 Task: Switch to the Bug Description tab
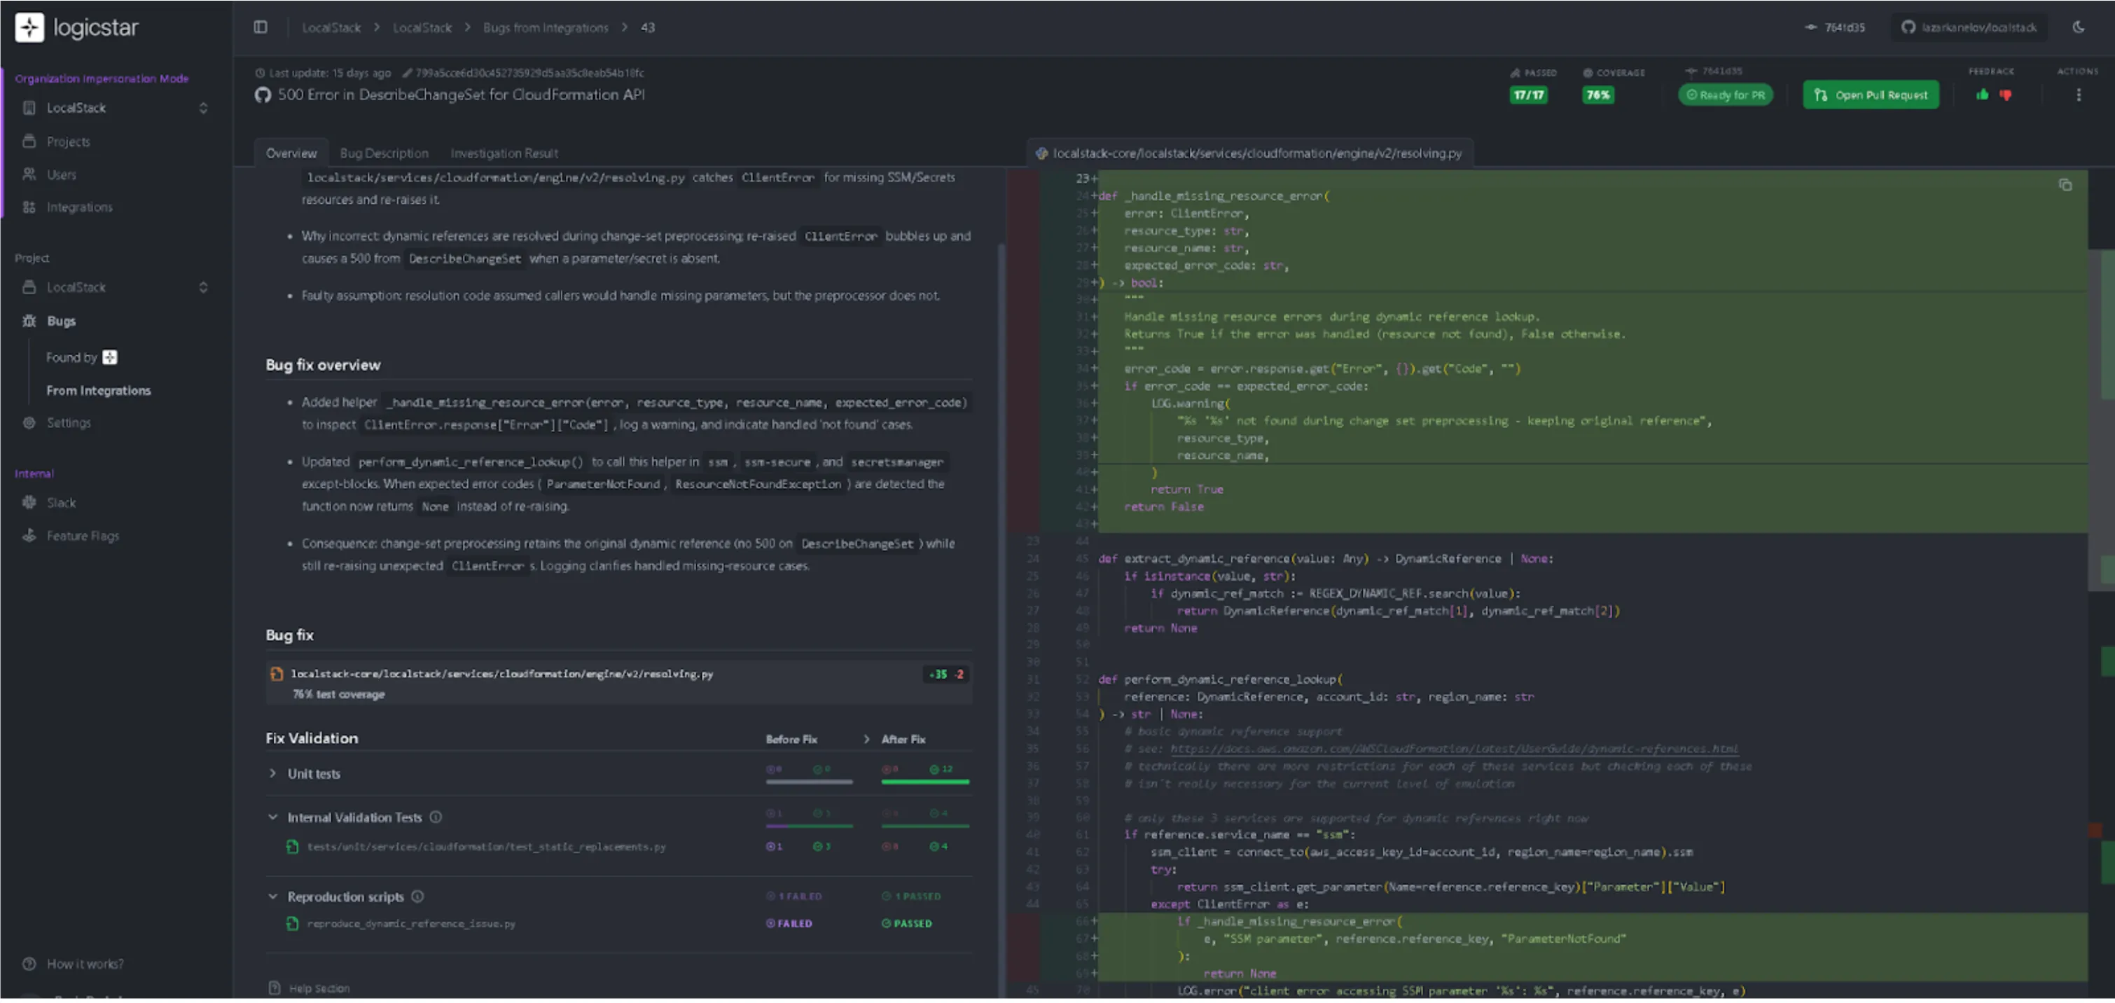point(383,153)
